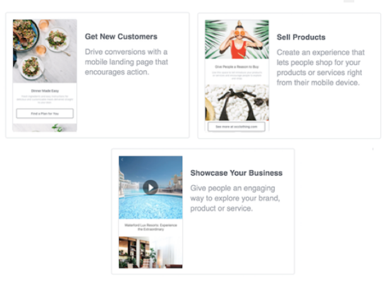Click the 'See more at' clothing button
This screenshot has height=281, width=391.
237,126
